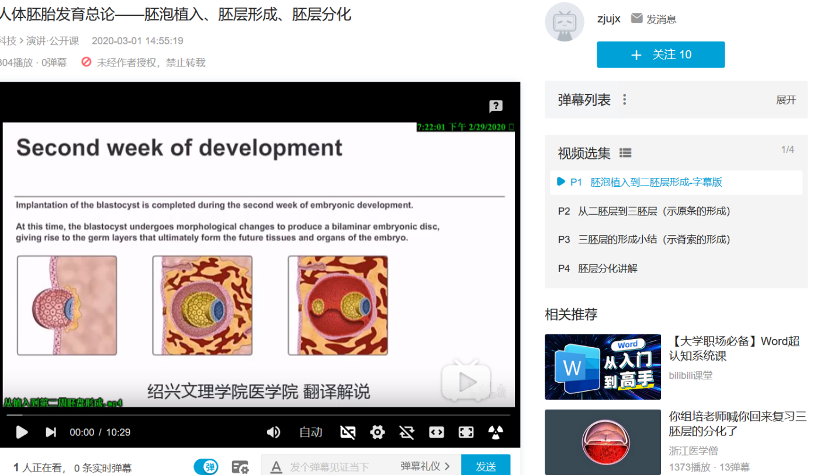Open the 自动 video quality dropdown

click(x=310, y=432)
